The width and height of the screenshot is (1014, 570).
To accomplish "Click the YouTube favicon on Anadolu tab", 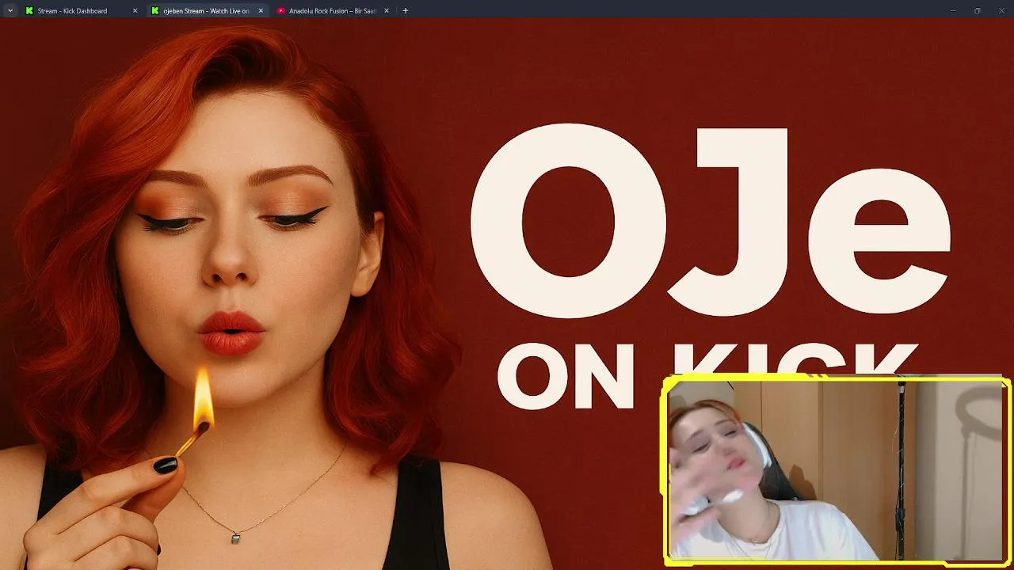I will point(281,11).
